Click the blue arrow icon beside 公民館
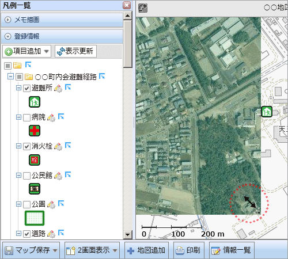The height and width of the screenshot is (259, 288). [68, 174]
